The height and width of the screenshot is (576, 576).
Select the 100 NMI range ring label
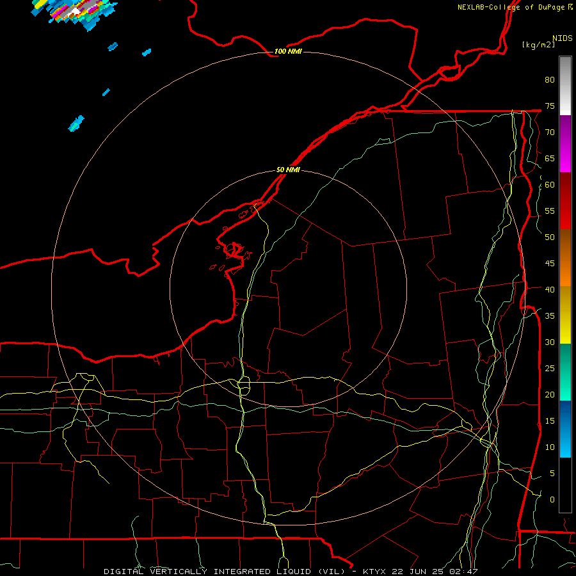click(x=288, y=51)
